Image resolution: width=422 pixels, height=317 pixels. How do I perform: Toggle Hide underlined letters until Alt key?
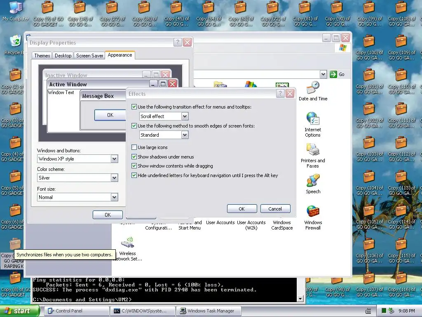[134, 175]
